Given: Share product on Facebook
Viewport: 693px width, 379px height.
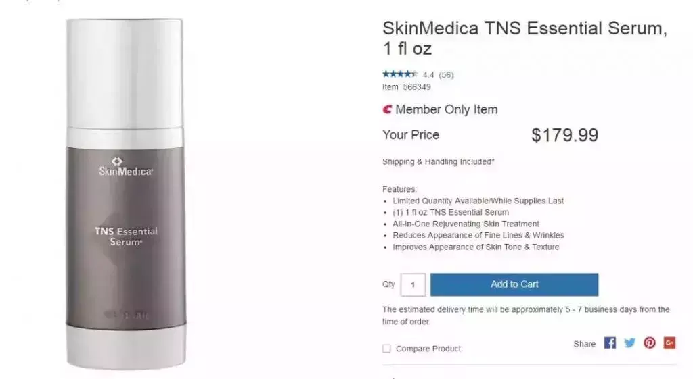Looking at the screenshot, I should (x=610, y=343).
